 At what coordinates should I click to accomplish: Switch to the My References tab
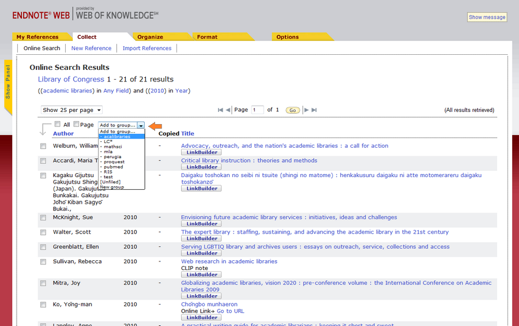click(x=37, y=37)
